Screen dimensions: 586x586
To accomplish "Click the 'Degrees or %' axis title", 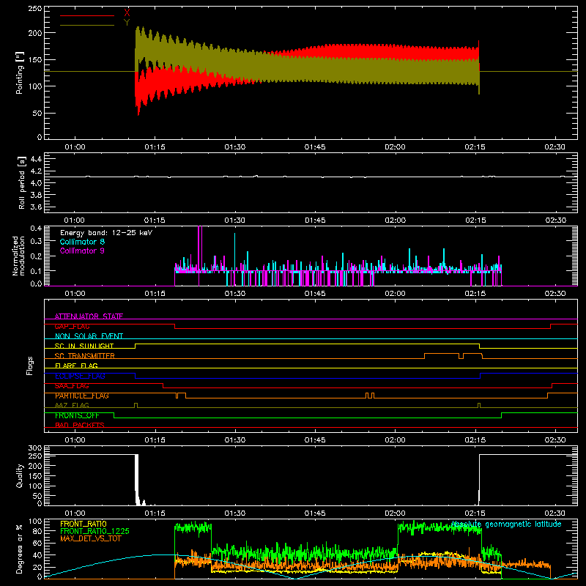I will tap(20, 549).
